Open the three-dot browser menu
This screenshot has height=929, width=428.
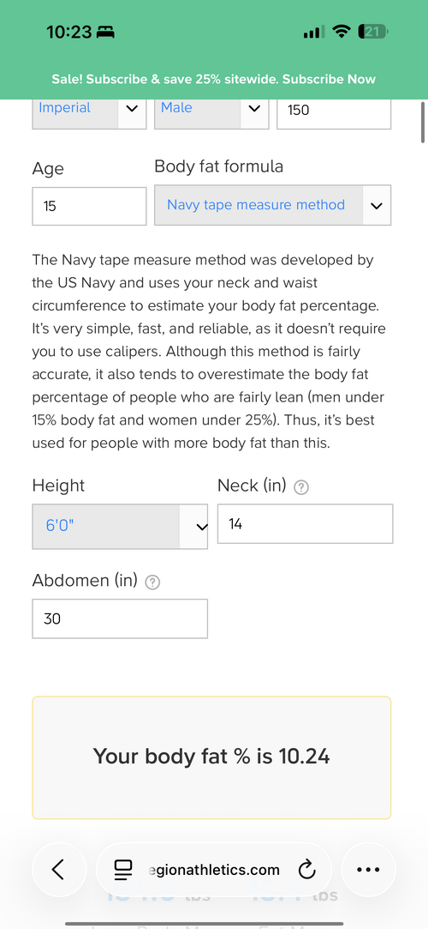point(368,869)
